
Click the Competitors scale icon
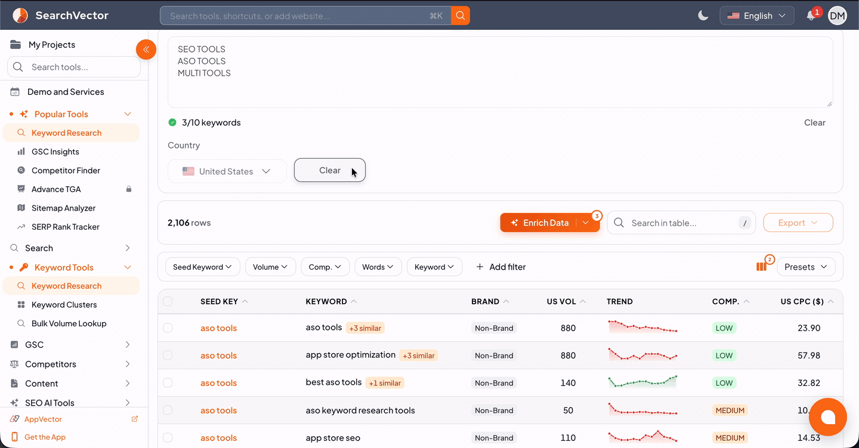pos(15,364)
